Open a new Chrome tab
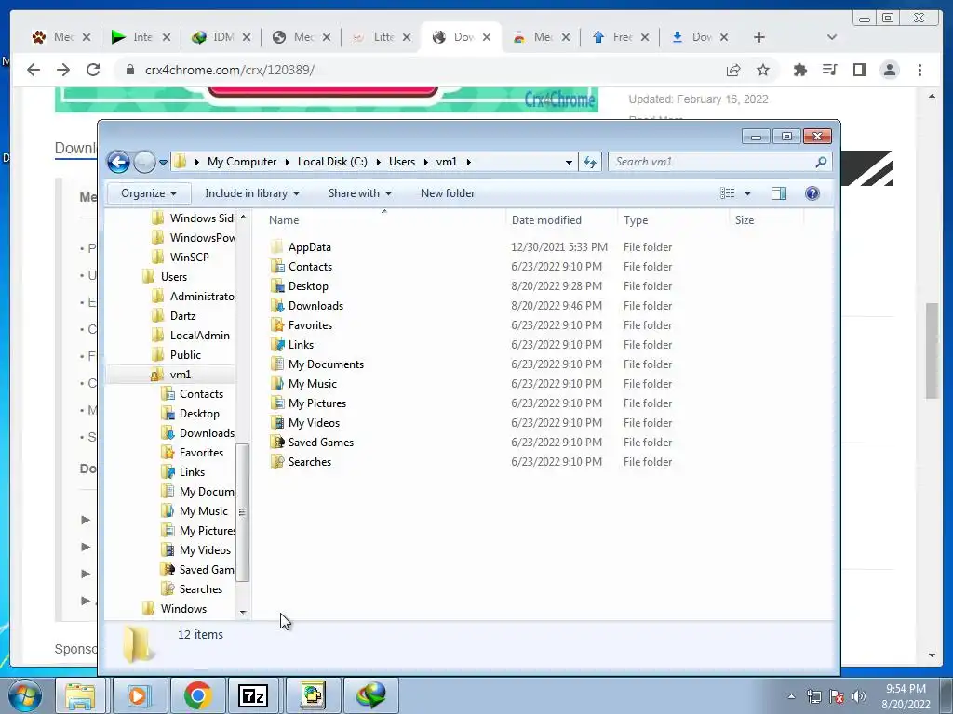The height and width of the screenshot is (714, 953). click(x=759, y=37)
